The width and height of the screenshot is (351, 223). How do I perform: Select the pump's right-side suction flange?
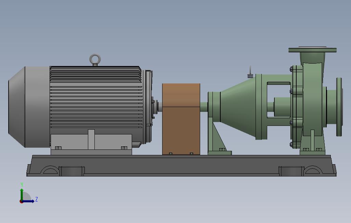pyautogui.click(x=339, y=107)
